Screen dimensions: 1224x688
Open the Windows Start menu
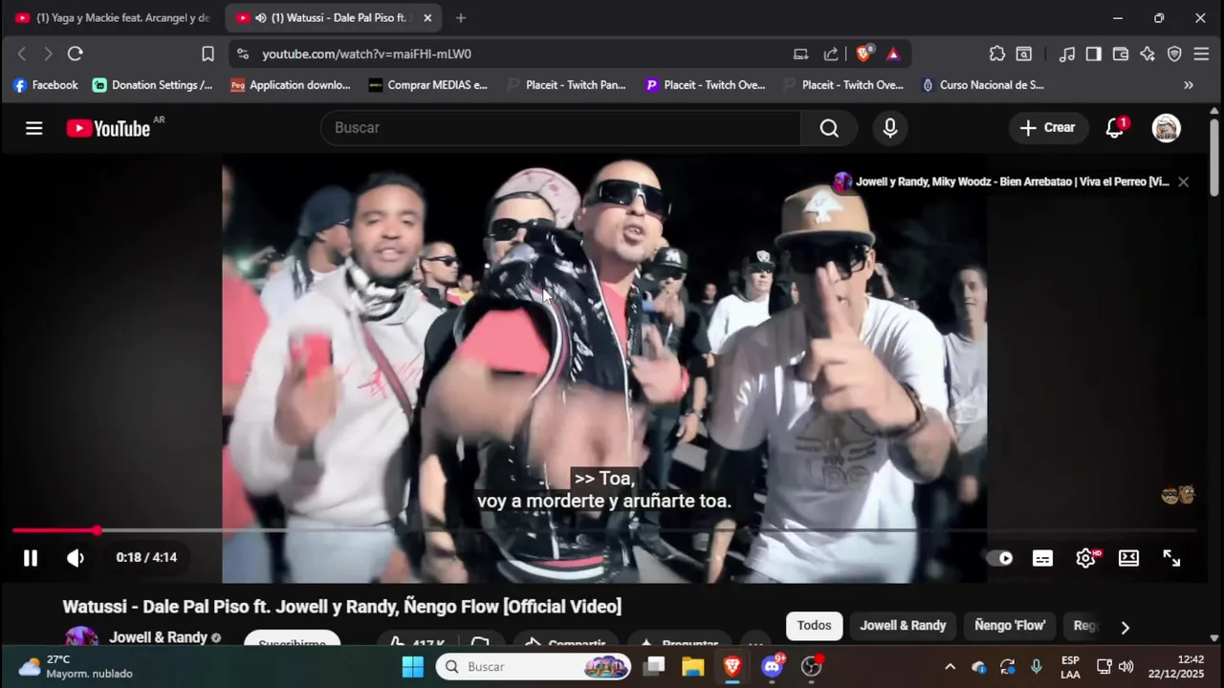(413, 667)
